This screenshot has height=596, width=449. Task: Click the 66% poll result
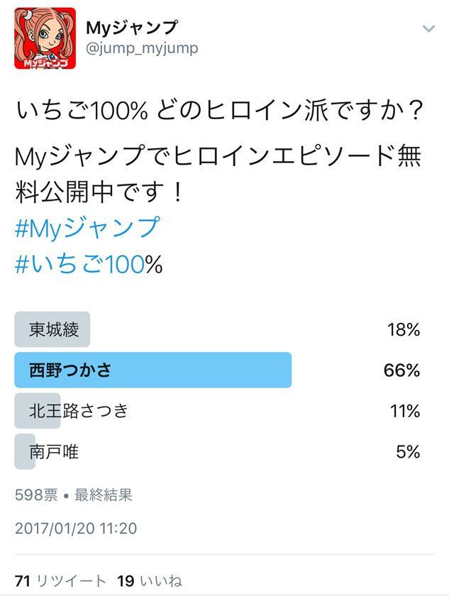point(402,370)
